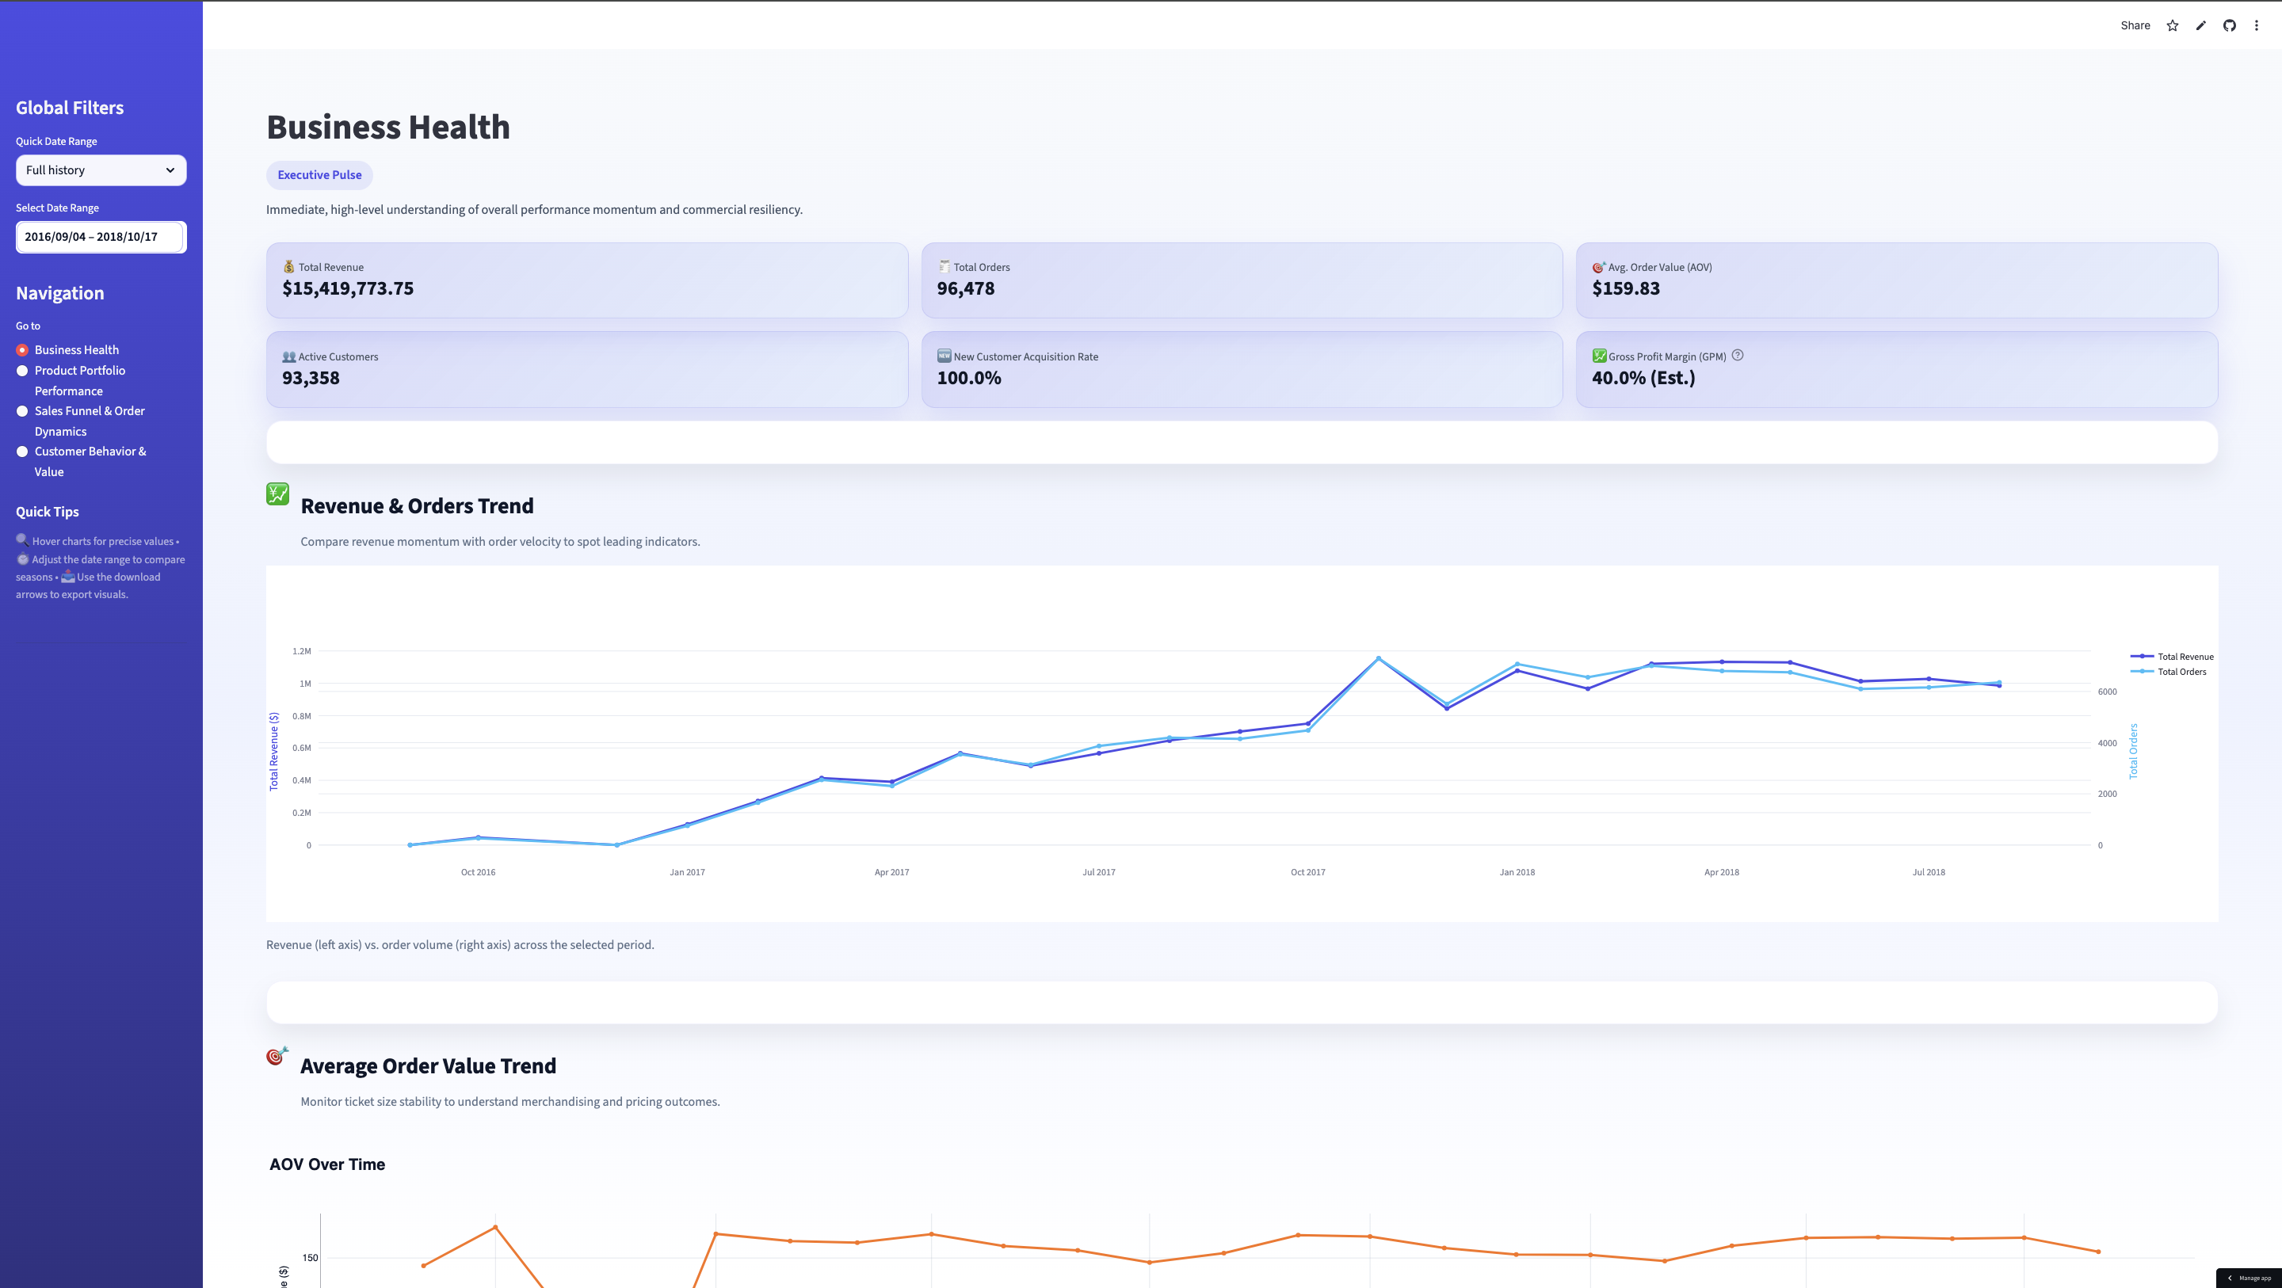Click the Select Date Range input field
The height and width of the screenshot is (1288, 2282).
(x=100, y=237)
